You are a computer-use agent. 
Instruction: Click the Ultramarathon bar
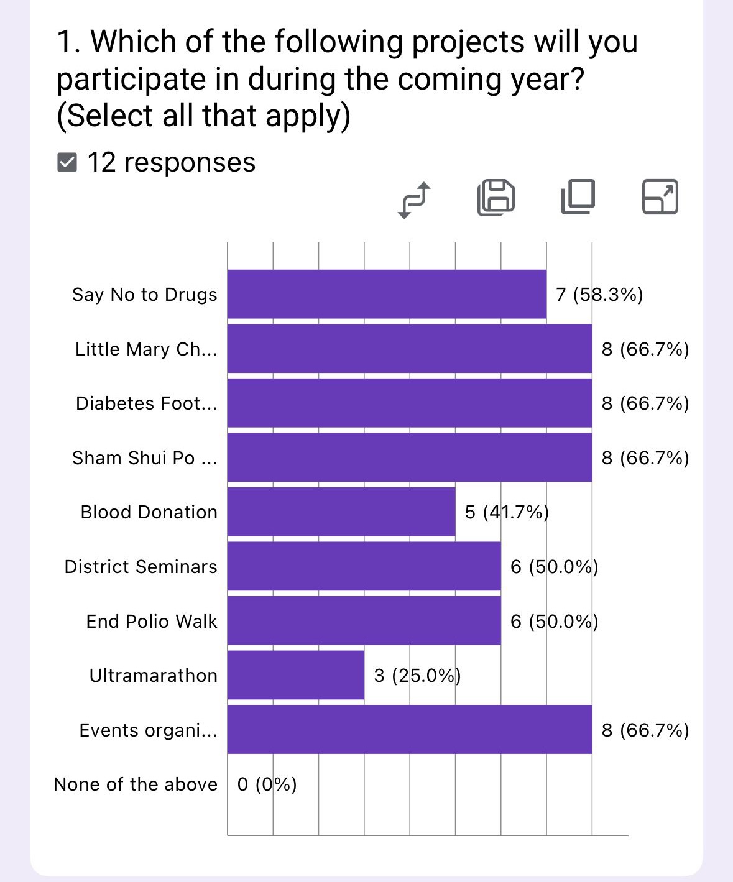click(x=295, y=675)
